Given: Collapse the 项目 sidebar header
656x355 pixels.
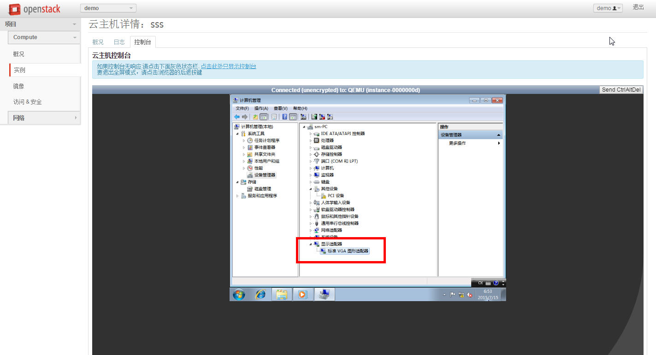Looking at the screenshot, I should [41, 24].
